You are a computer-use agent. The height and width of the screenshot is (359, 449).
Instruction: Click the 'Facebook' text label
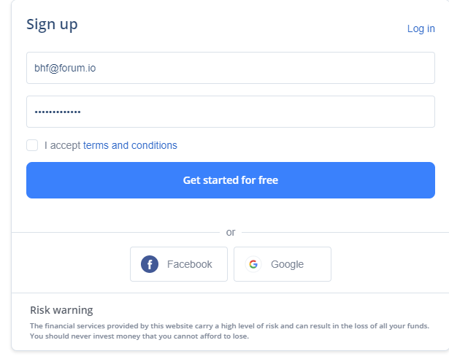point(190,264)
